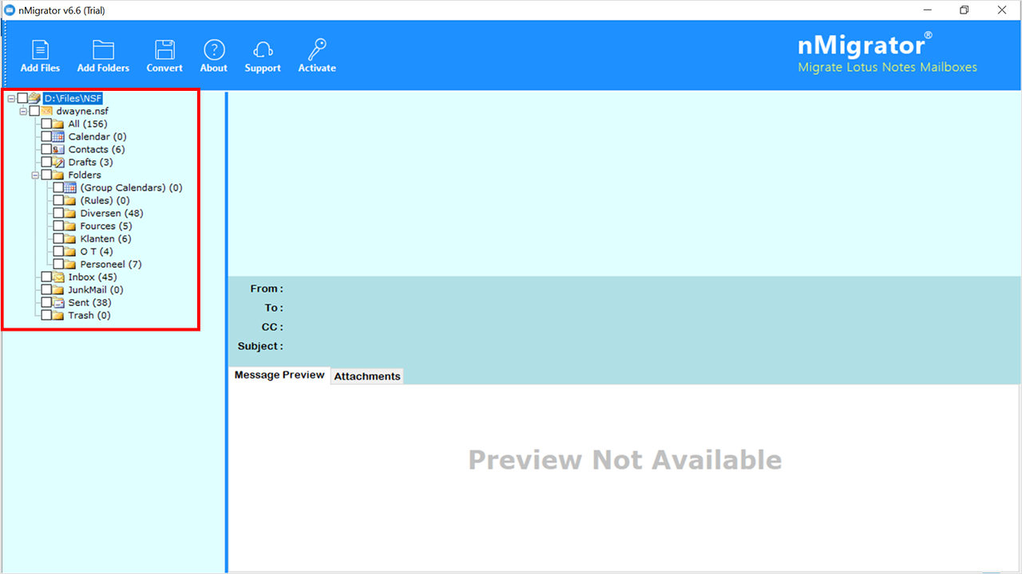Click the Add Files label
Image resolution: width=1022 pixels, height=574 pixels.
tap(40, 69)
